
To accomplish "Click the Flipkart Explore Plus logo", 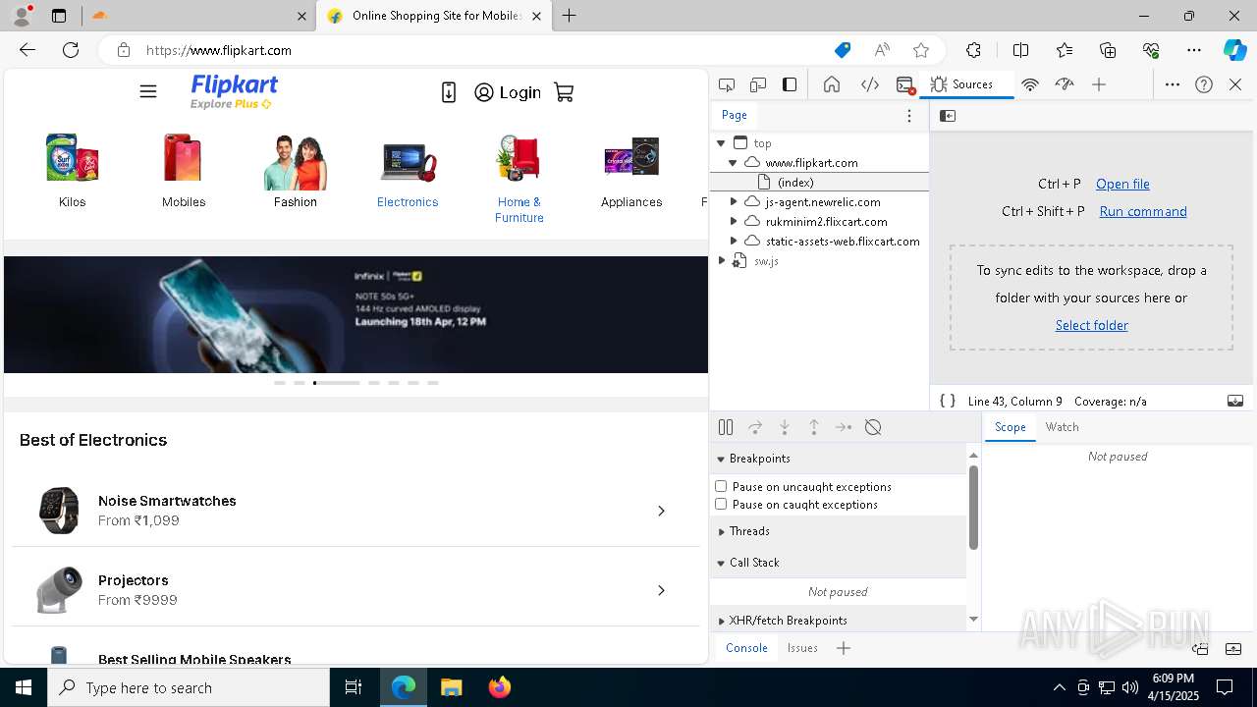I will (234, 91).
